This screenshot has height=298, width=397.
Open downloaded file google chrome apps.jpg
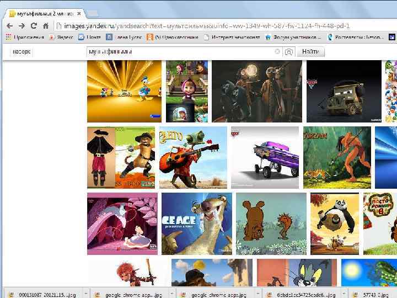(x=216, y=295)
